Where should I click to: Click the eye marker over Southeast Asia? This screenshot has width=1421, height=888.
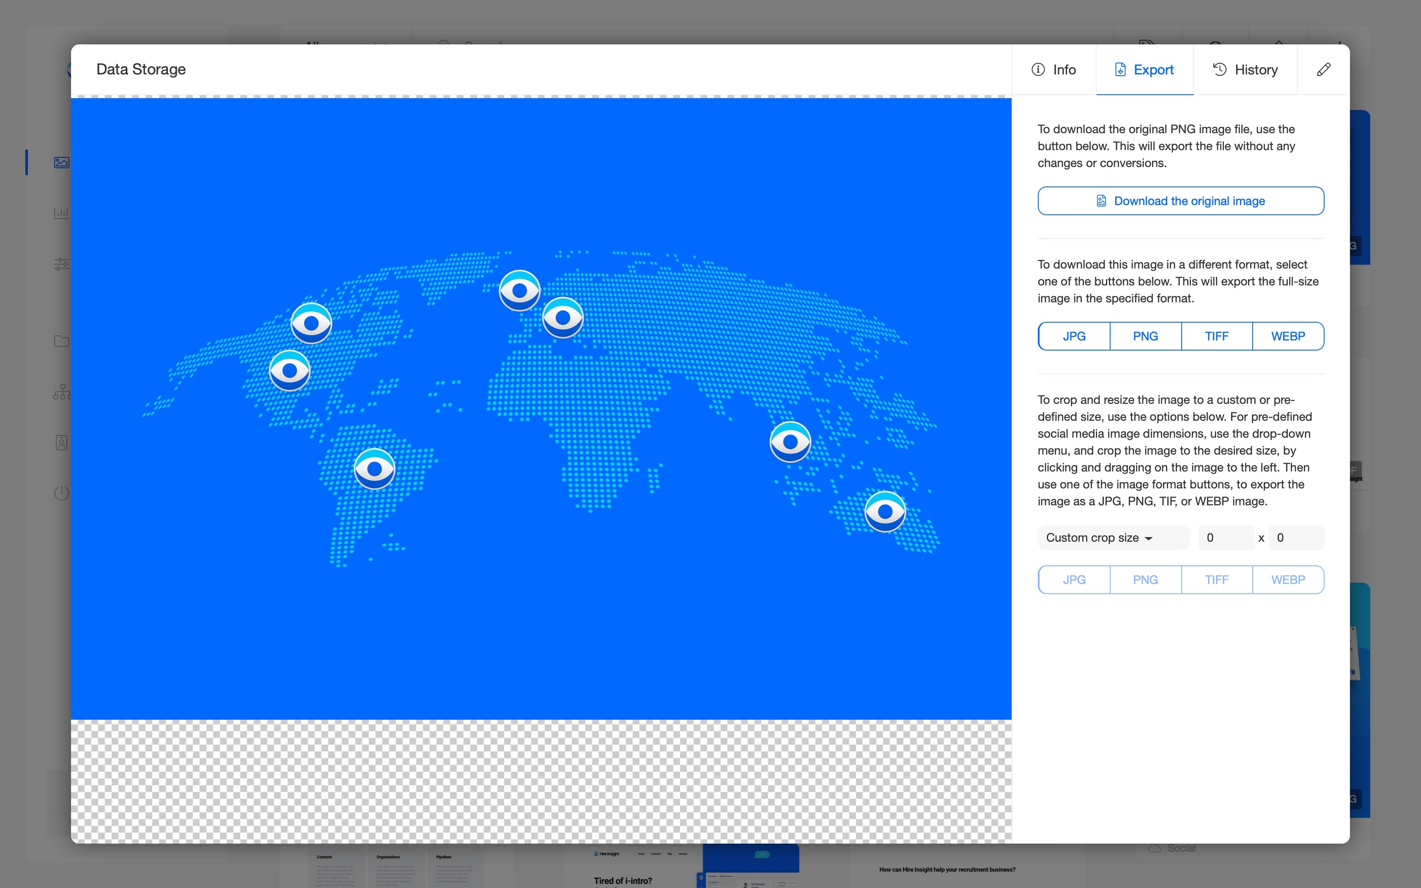click(x=790, y=441)
